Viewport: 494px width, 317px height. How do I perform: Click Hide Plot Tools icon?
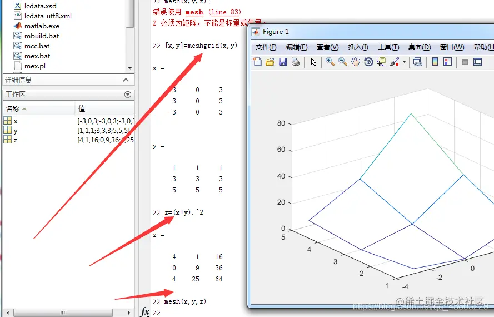click(x=465, y=62)
